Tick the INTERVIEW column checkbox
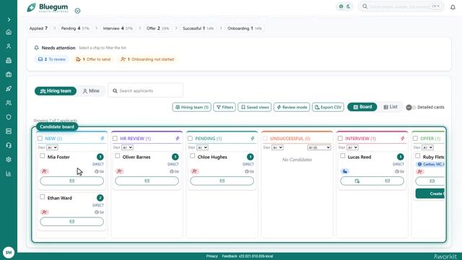This screenshot has width=462, height=260. (340, 138)
